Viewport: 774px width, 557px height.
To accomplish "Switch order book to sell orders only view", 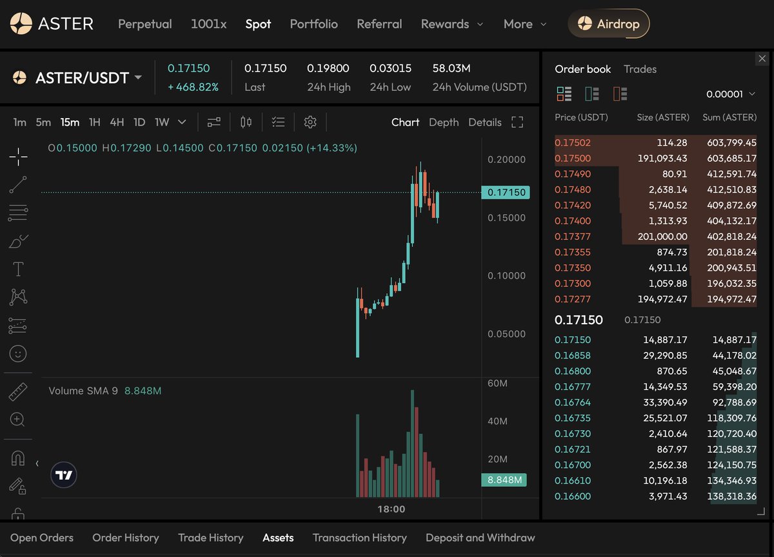I will tap(620, 93).
